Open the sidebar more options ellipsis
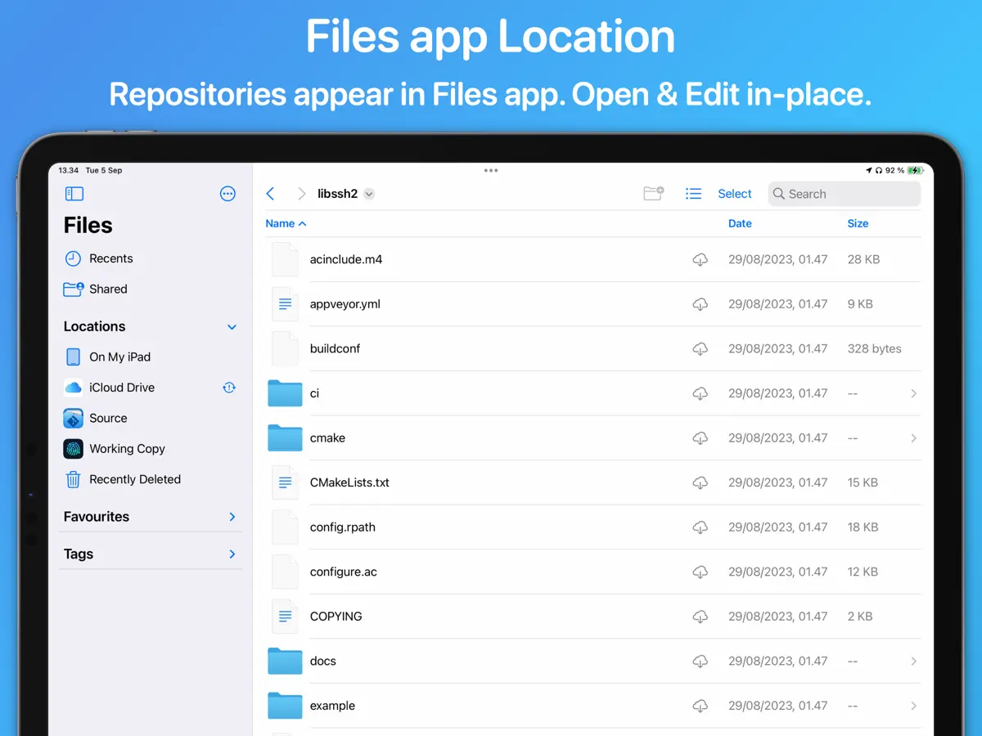This screenshot has width=982, height=736. click(x=228, y=194)
